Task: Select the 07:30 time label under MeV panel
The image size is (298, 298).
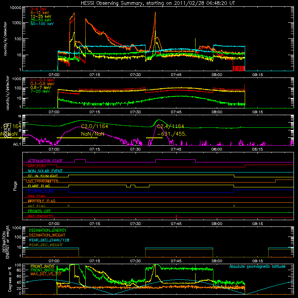Action: (135, 112)
